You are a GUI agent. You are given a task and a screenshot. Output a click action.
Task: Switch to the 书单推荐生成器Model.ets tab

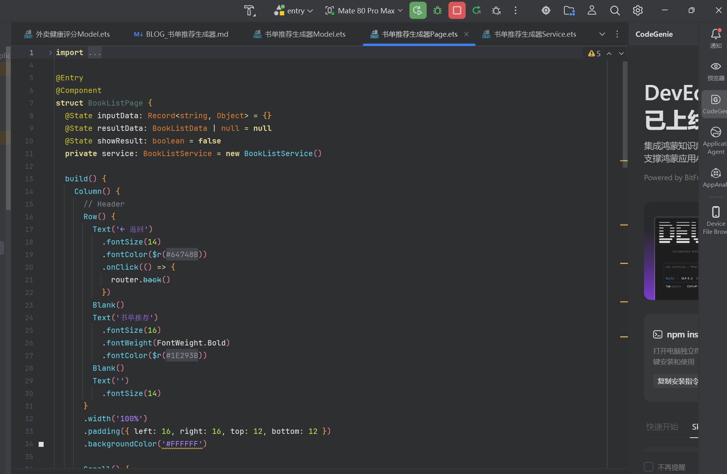click(x=300, y=34)
